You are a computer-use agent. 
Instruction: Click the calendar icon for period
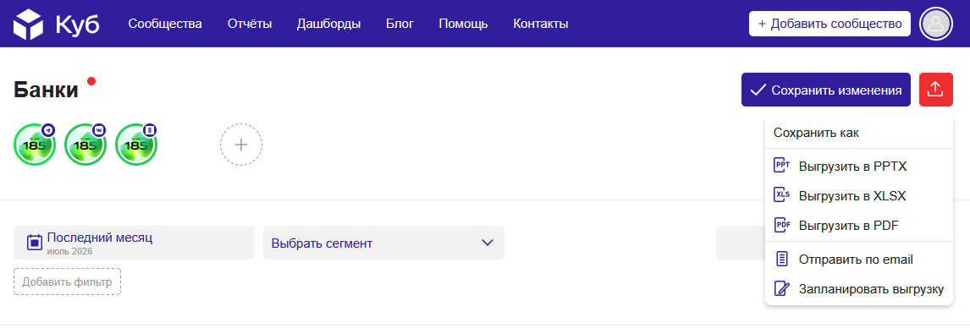point(35,242)
